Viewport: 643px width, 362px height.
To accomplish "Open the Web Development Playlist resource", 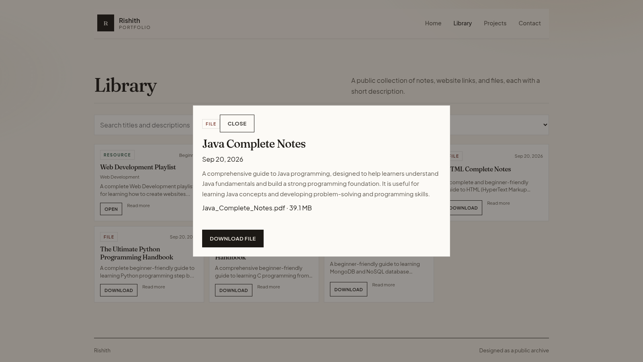I will coord(111,209).
